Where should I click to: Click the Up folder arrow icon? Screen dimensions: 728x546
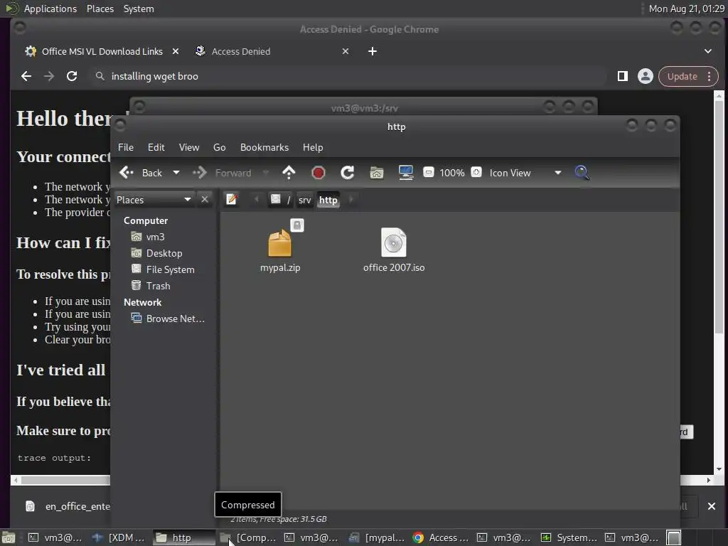289,173
